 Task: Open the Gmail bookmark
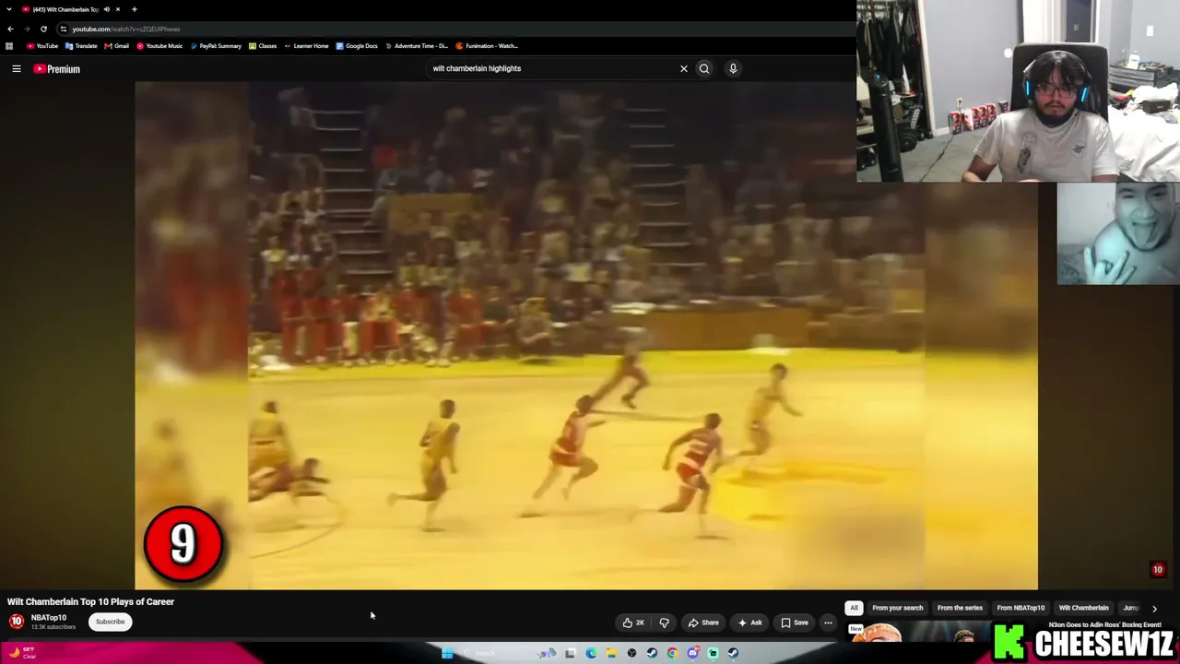[116, 46]
